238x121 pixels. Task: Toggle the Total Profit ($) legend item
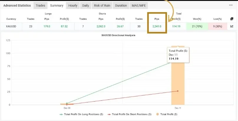tap(166, 114)
